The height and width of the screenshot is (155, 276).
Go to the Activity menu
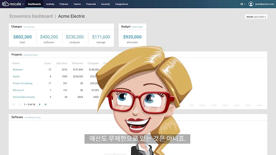click(x=50, y=4)
